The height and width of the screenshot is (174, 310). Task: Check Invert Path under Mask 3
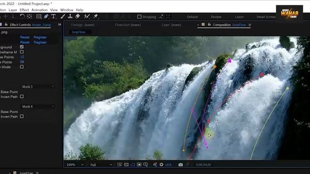point(22,97)
